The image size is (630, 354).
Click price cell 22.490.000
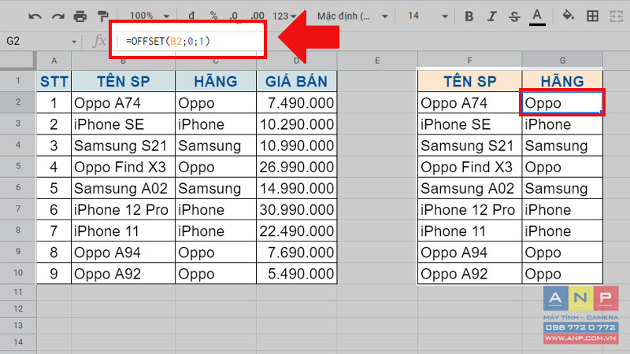(297, 231)
